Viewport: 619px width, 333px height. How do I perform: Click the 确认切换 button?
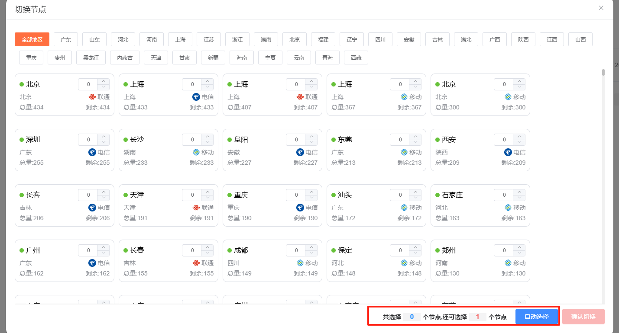click(583, 317)
